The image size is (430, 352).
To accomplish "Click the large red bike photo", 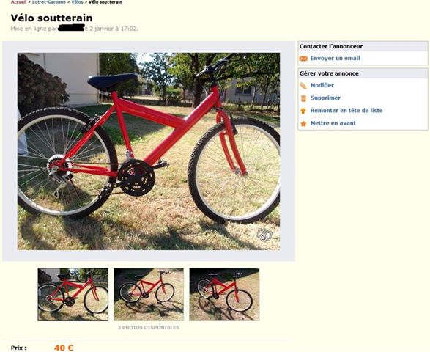I will (149, 151).
